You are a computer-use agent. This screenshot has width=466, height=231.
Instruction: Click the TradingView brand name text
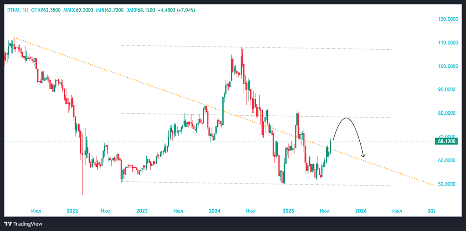pyautogui.click(x=27, y=224)
